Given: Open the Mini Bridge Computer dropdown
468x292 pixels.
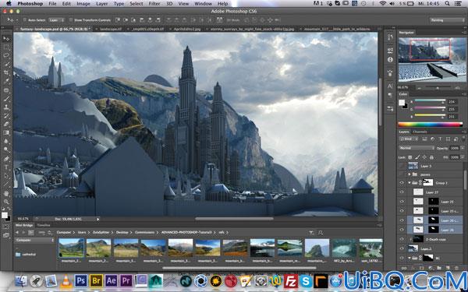Looking at the screenshot, I should [34, 240].
